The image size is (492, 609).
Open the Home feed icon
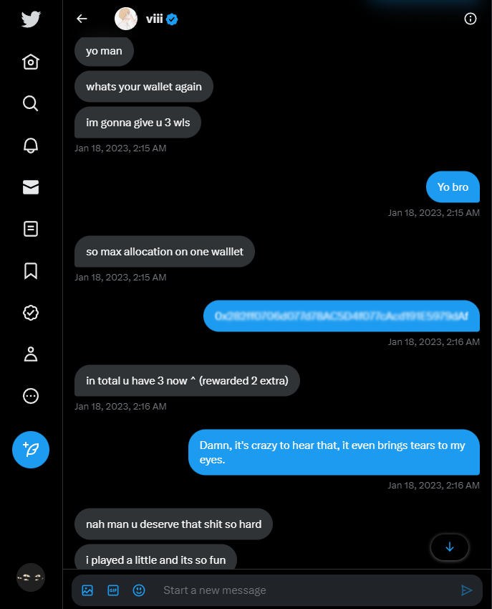(31, 62)
